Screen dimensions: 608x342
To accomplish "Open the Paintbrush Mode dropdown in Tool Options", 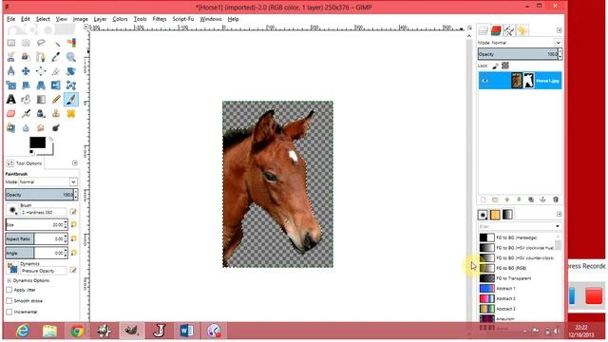I will pos(73,181).
